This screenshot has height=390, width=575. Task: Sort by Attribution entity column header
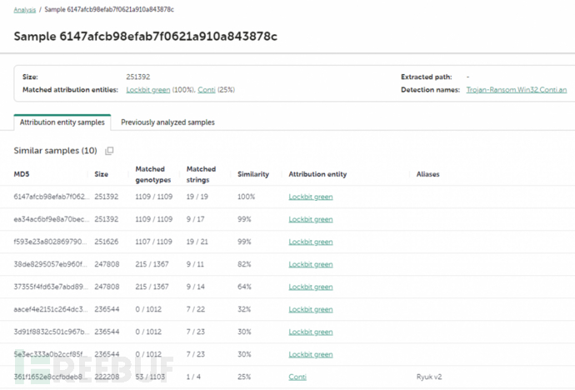click(317, 174)
